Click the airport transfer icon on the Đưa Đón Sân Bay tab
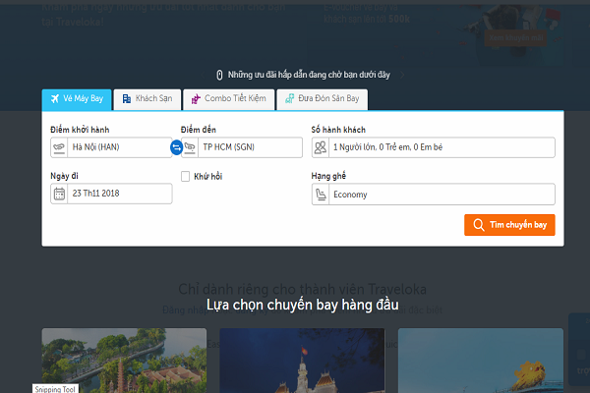This screenshot has width=590, height=393. tap(289, 98)
